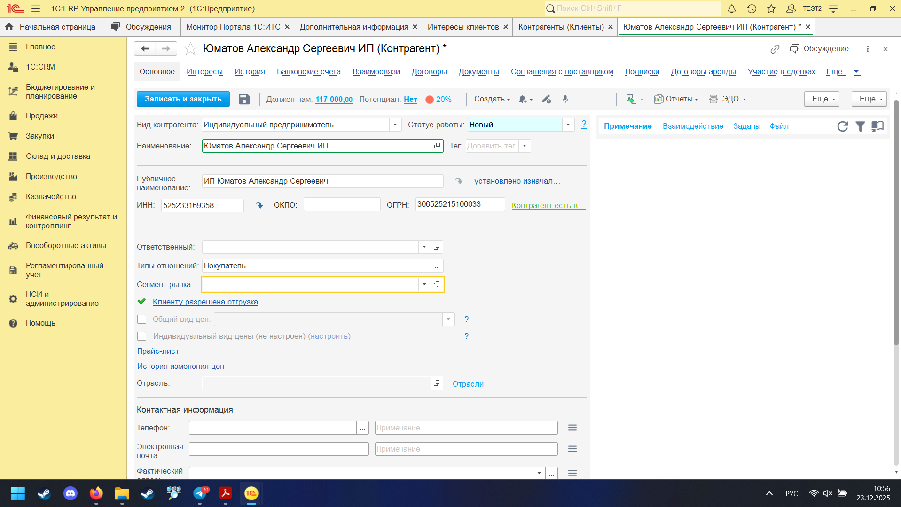Viewport: 901px width, 507px height.
Task: Copy link to this form icon
Action: click(775, 49)
